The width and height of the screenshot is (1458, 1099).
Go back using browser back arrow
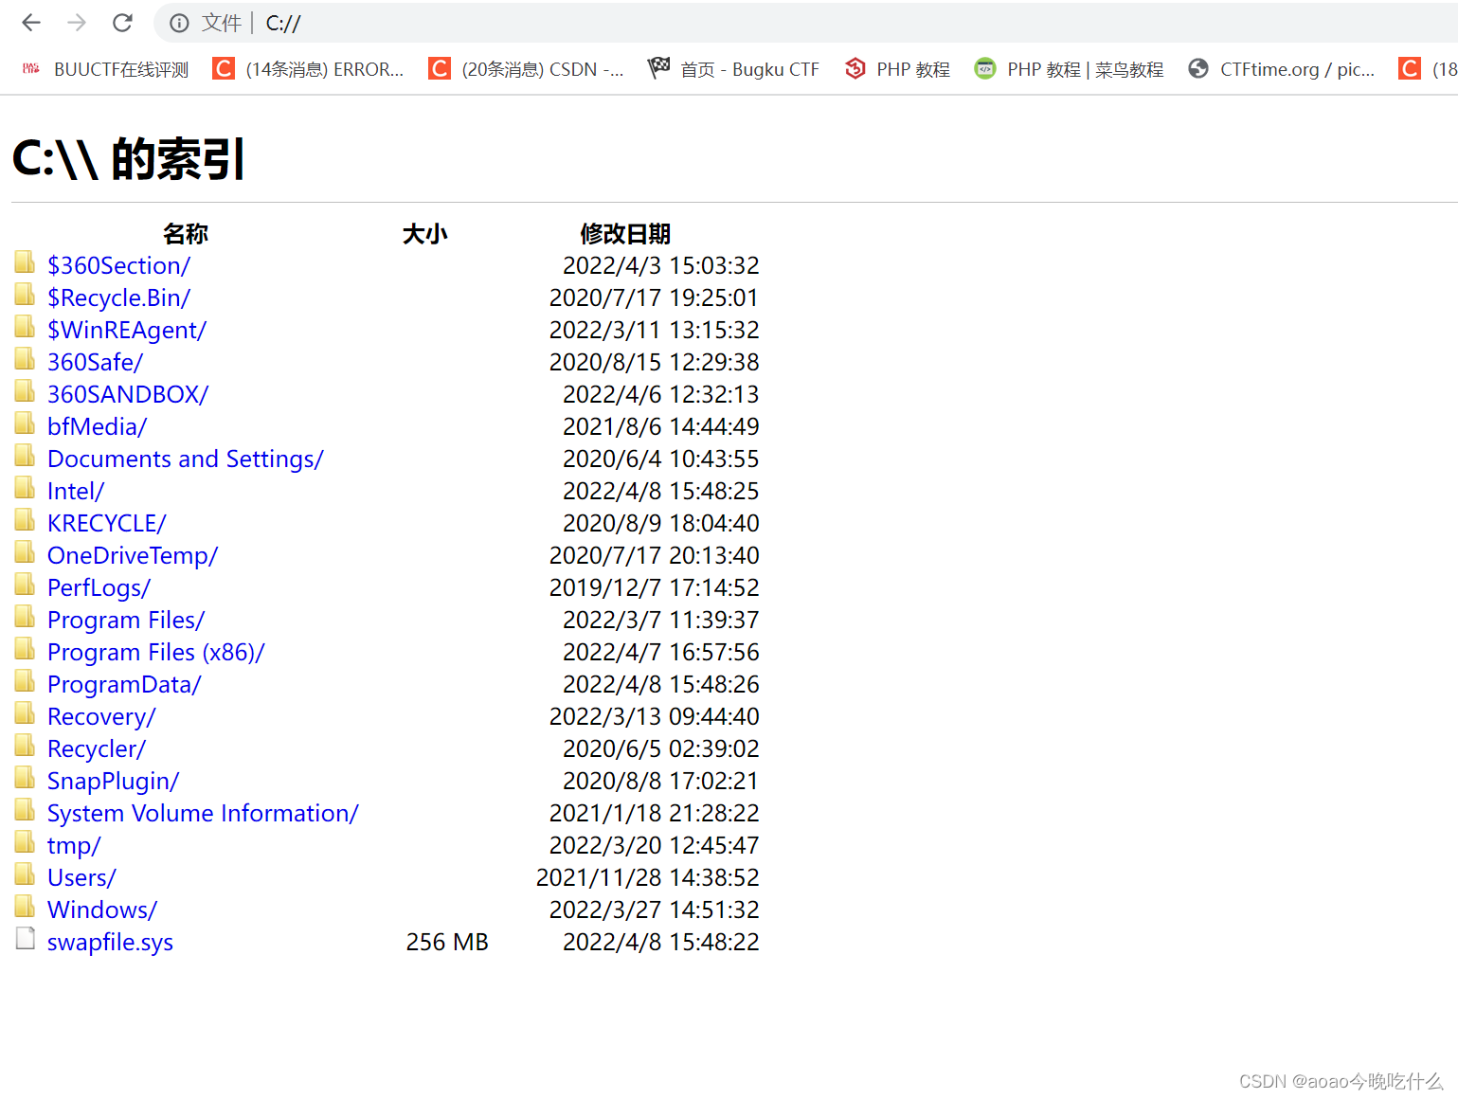pos(31,23)
